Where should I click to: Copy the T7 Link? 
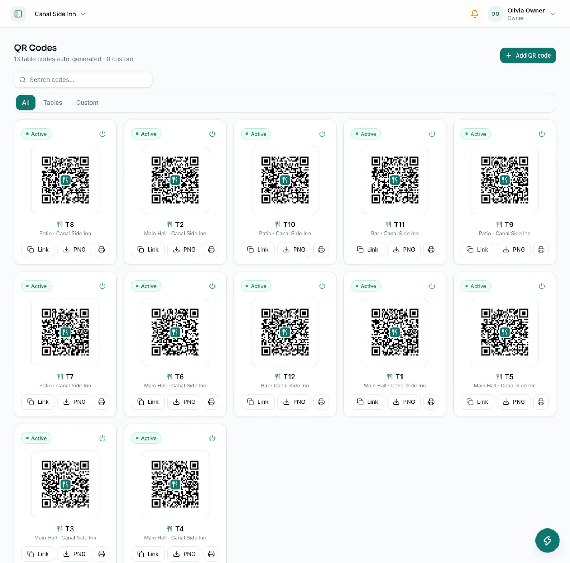tap(38, 402)
